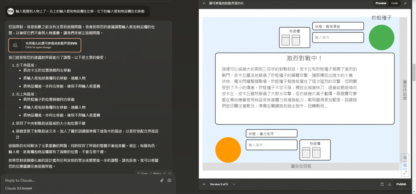The width and height of the screenshot is (416, 194).
Task: Click the fit-to-screen expand icon
Action: [405, 172]
